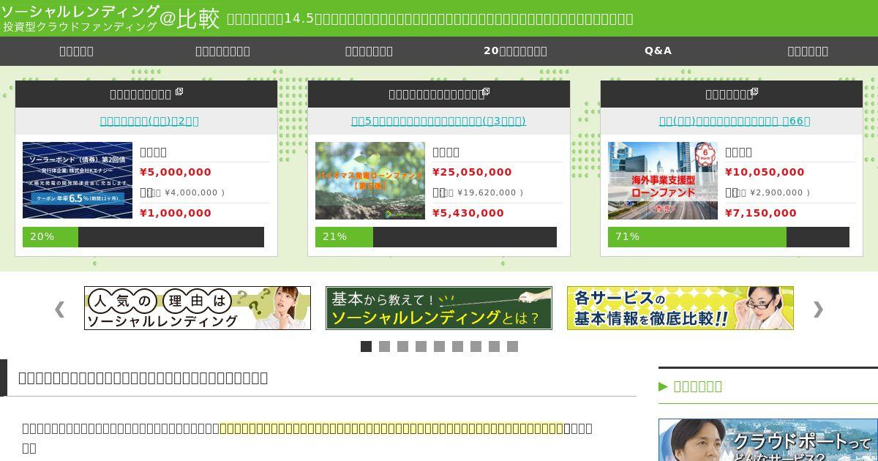Open the 各サービスの基本情報を徹底比較 banner

click(x=680, y=308)
